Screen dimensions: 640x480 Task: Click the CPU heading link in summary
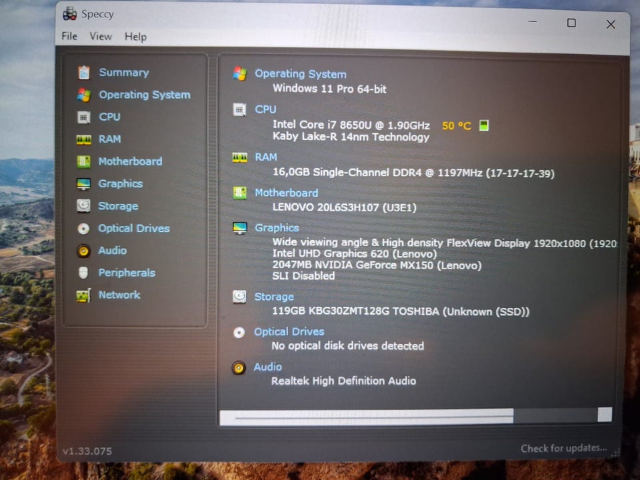pos(265,109)
